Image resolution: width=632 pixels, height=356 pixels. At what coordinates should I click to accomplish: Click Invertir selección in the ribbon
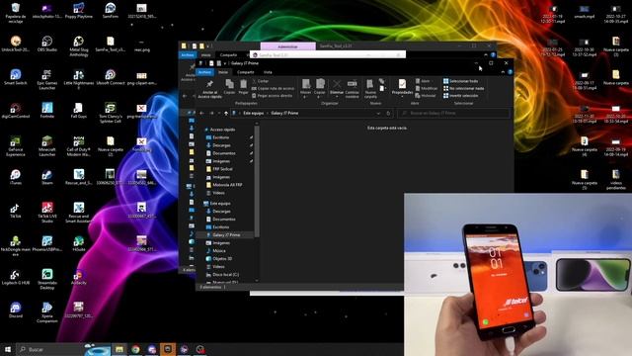click(x=461, y=96)
